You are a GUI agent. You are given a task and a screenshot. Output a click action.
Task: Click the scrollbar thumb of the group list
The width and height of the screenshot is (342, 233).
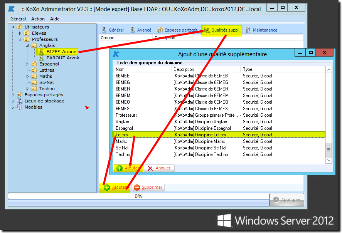pyautogui.click(x=329, y=150)
